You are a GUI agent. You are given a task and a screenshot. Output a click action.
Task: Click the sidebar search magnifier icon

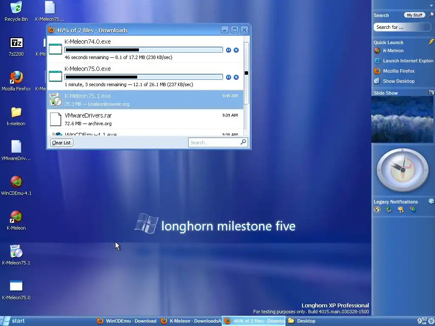pyautogui.click(x=431, y=15)
